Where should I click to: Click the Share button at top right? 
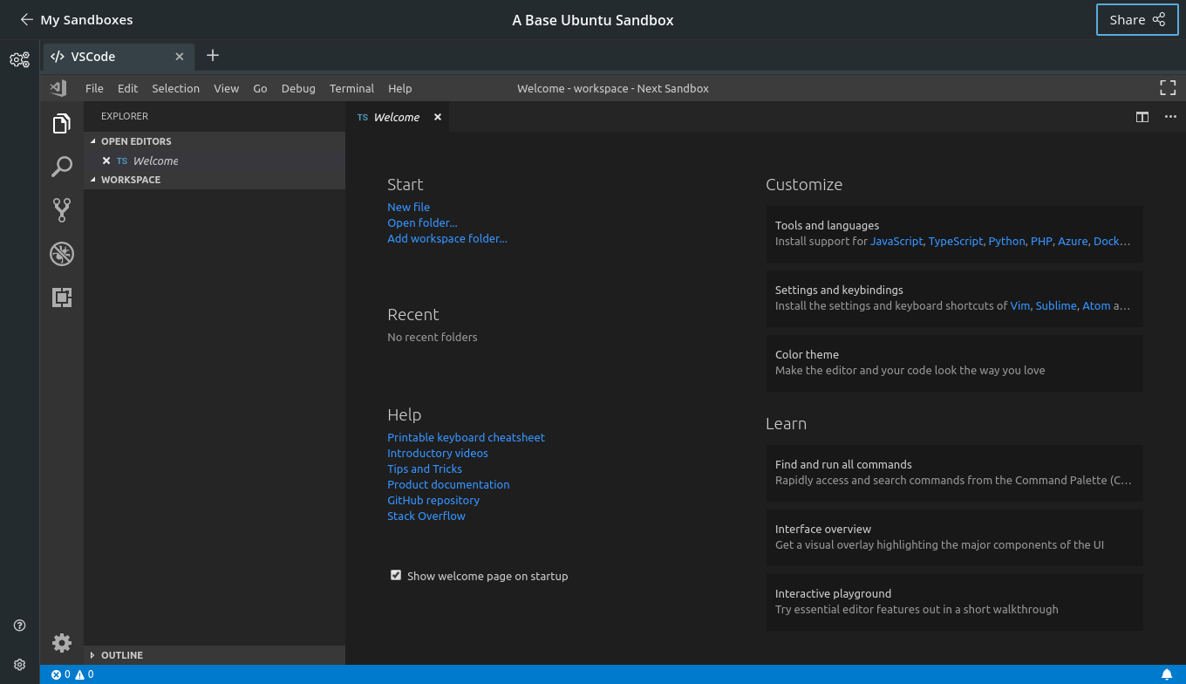point(1137,19)
